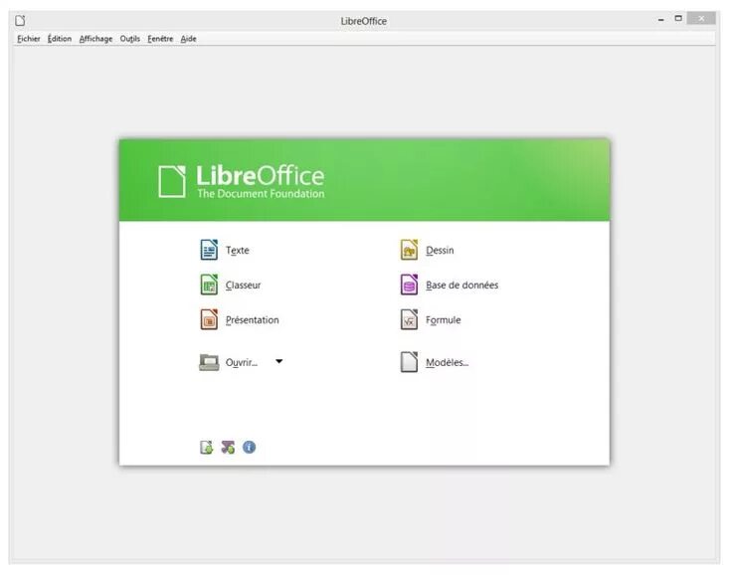Viewport: 732px width, 575px height.
Task: Create a new Classeur spreadsheet
Action: (x=243, y=285)
